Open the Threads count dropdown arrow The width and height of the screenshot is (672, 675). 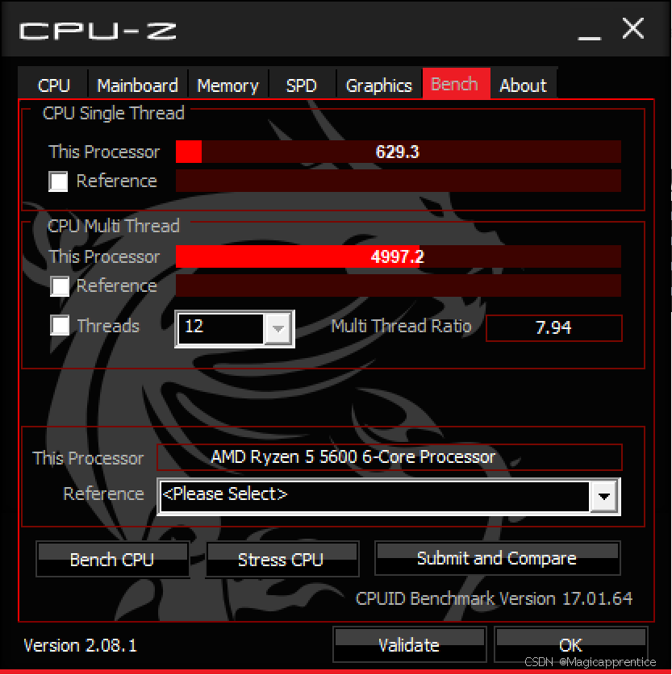278,329
